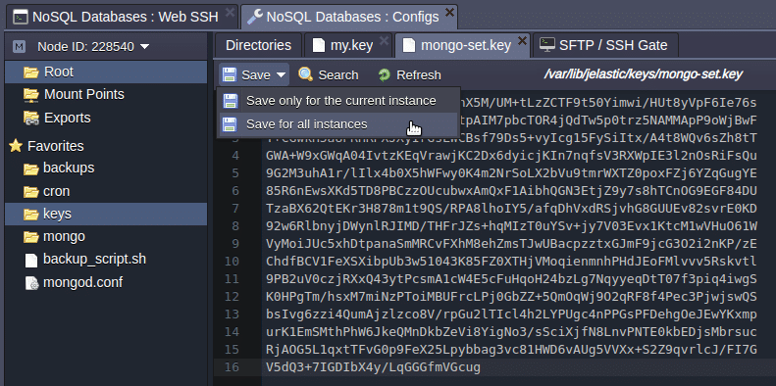Image resolution: width=776 pixels, height=386 pixels.
Task: Click the mongod.conf gear file icon
Action: [x=31, y=283]
